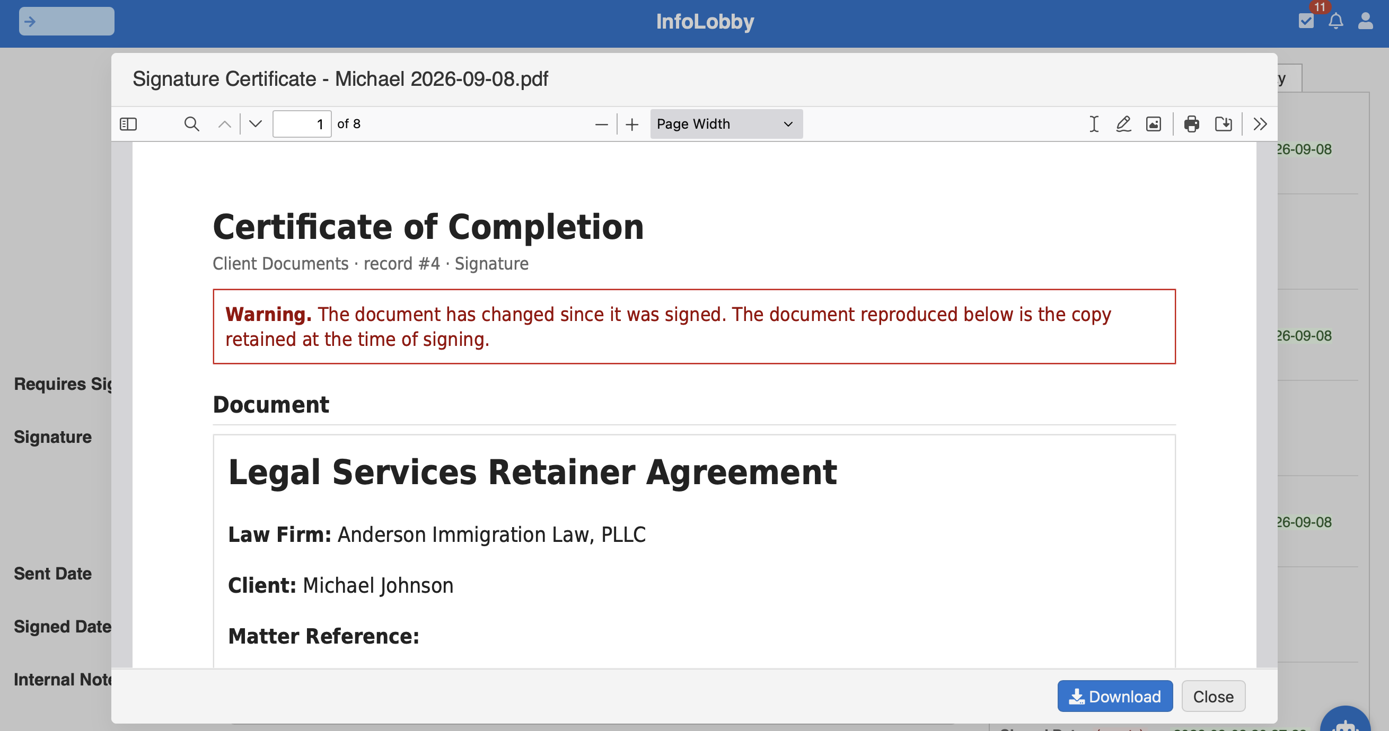Select the text annotation tool

[1094, 124]
